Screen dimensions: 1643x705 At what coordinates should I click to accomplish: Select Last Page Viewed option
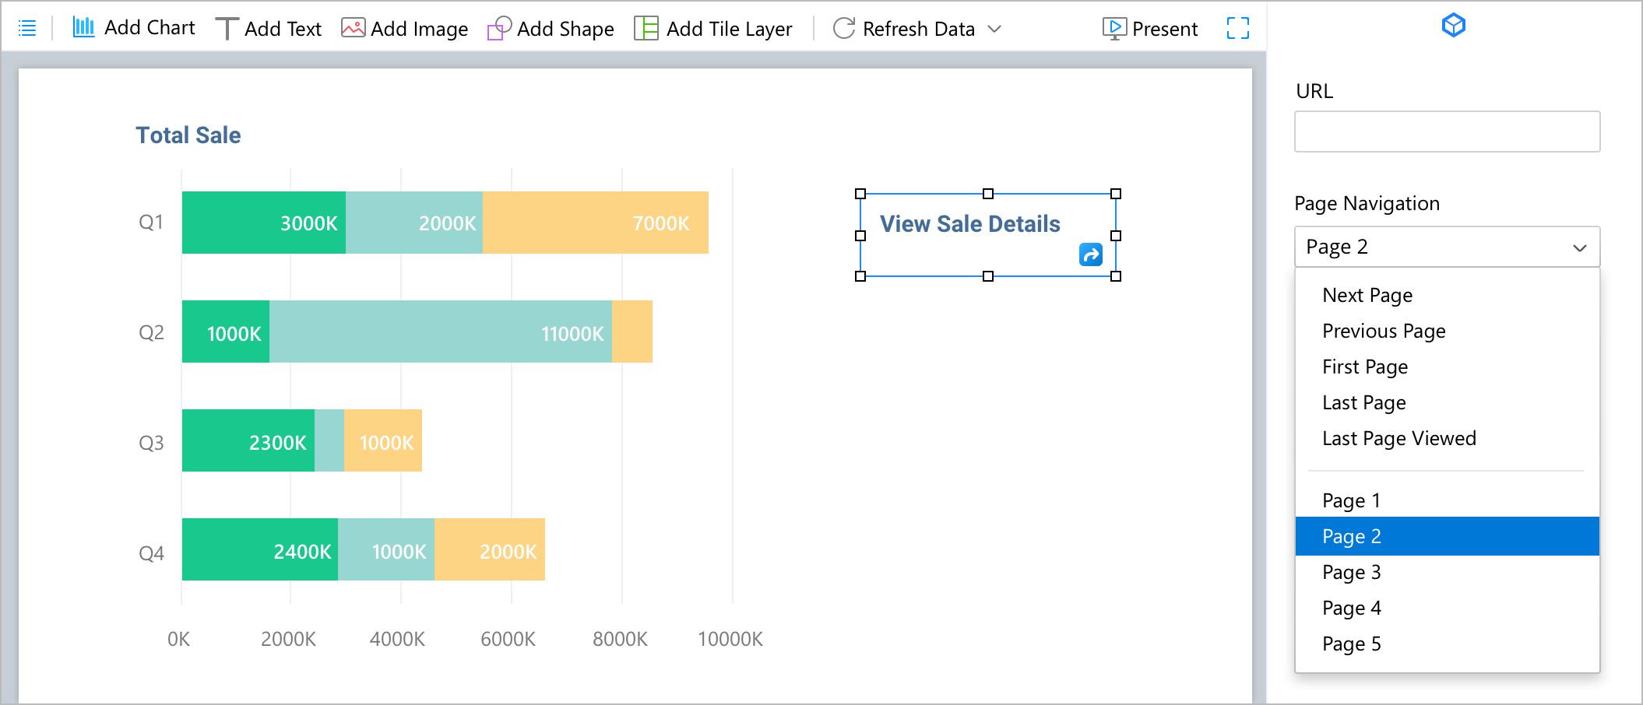tap(1447, 438)
